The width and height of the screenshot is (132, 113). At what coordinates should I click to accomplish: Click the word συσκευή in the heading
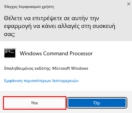point(104,26)
